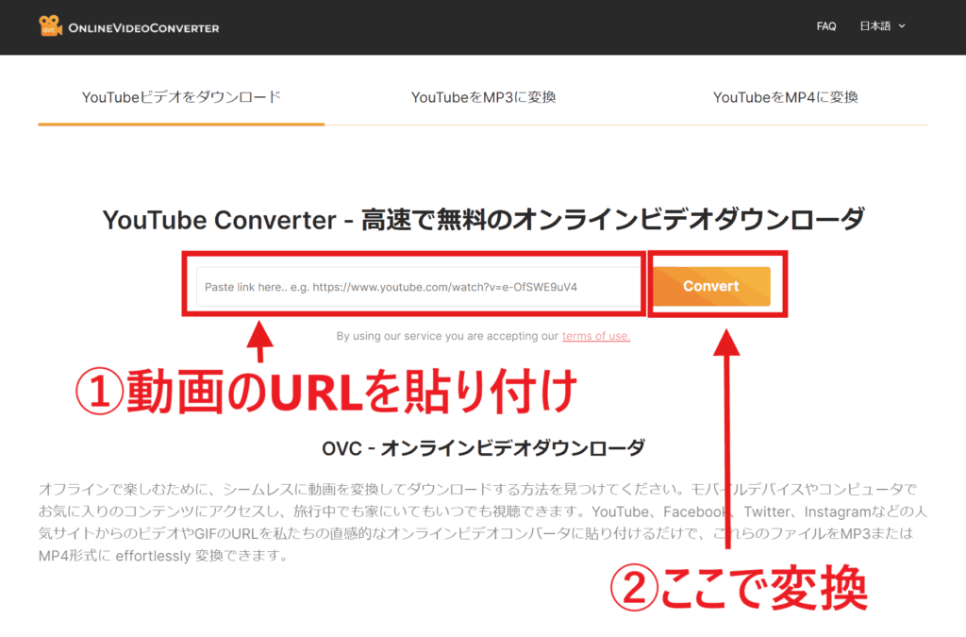Switch to the YouTubeをMP3に変換 tab
This screenshot has width=966, height=637.
click(x=484, y=97)
